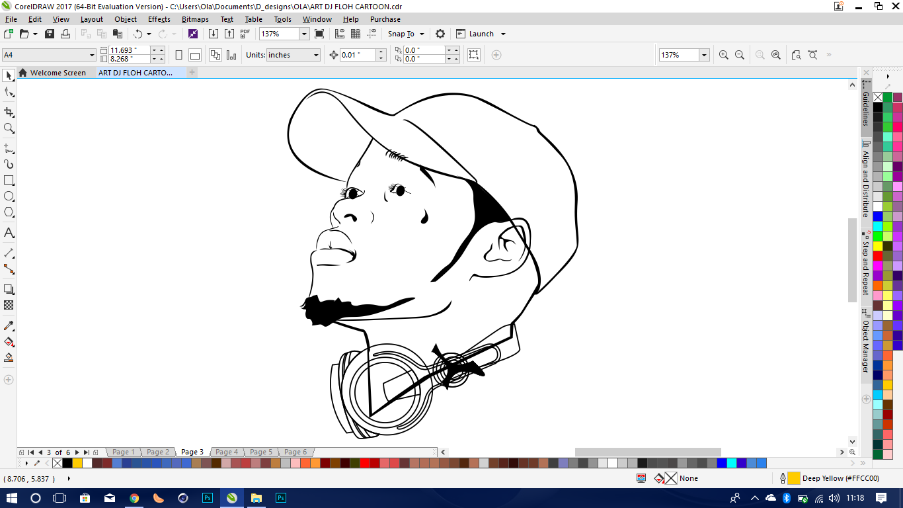Image resolution: width=903 pixels, height=508 pixels.
Task: Select the Shape tool
Action: click(x=9, y=93)
